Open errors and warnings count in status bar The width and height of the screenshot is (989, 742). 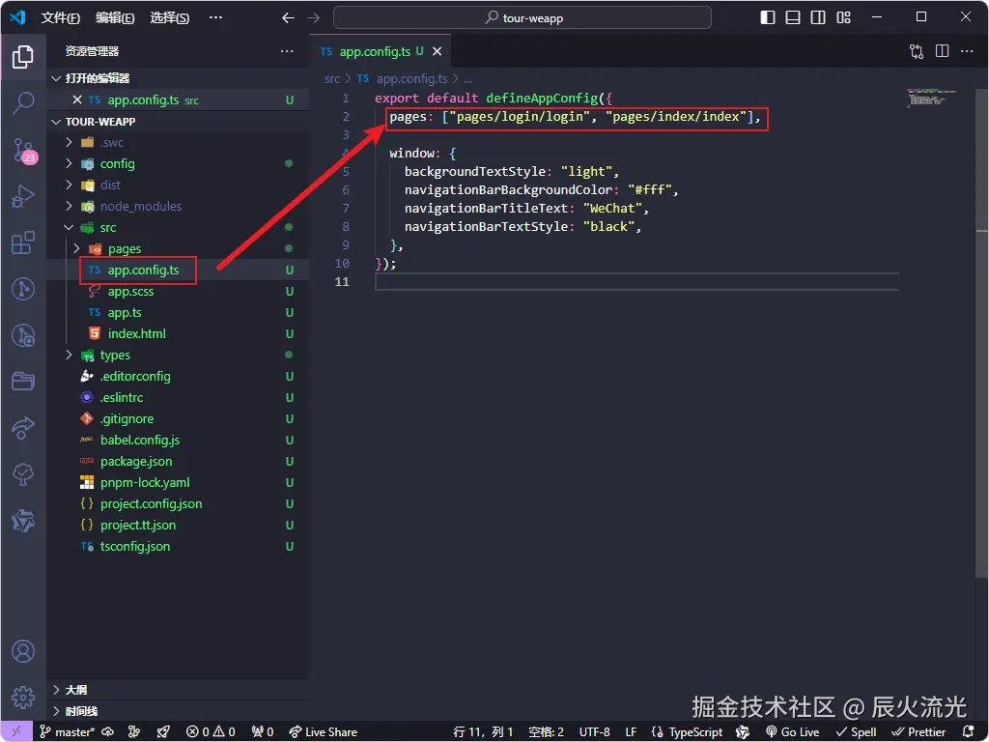211,732
